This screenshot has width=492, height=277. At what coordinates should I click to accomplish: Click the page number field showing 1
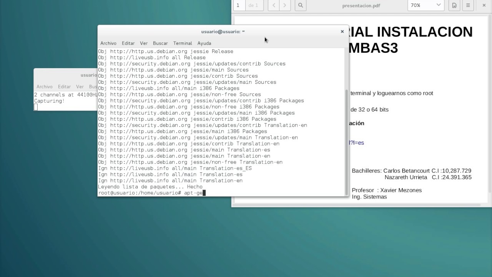(238, 5)
